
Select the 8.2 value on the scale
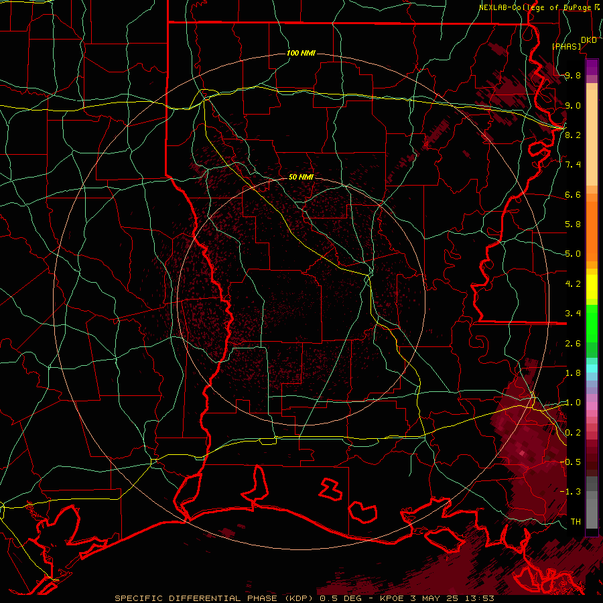573,135
